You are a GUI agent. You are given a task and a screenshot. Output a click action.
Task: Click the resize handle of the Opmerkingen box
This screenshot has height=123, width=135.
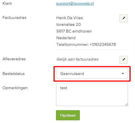click(x=126, y=104)
